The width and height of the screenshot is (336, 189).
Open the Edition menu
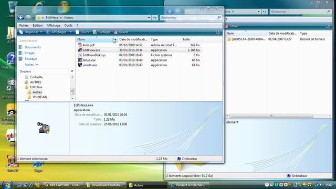click(x=37, y=25)
